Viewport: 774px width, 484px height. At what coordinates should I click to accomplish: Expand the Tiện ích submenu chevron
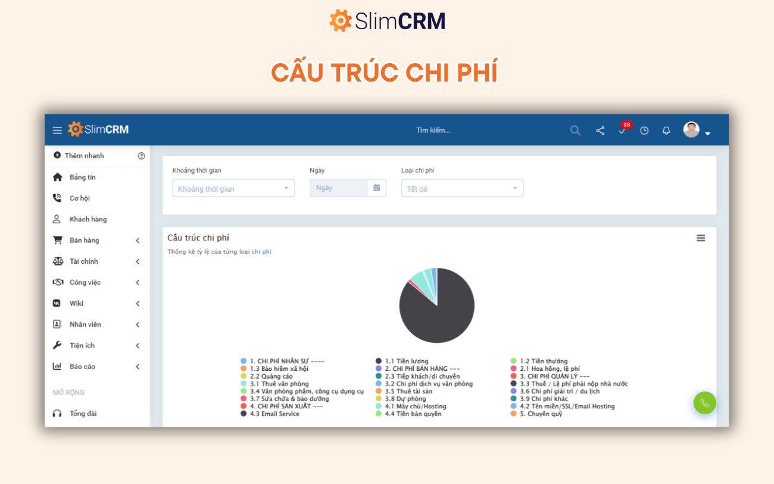click(138, 346)
